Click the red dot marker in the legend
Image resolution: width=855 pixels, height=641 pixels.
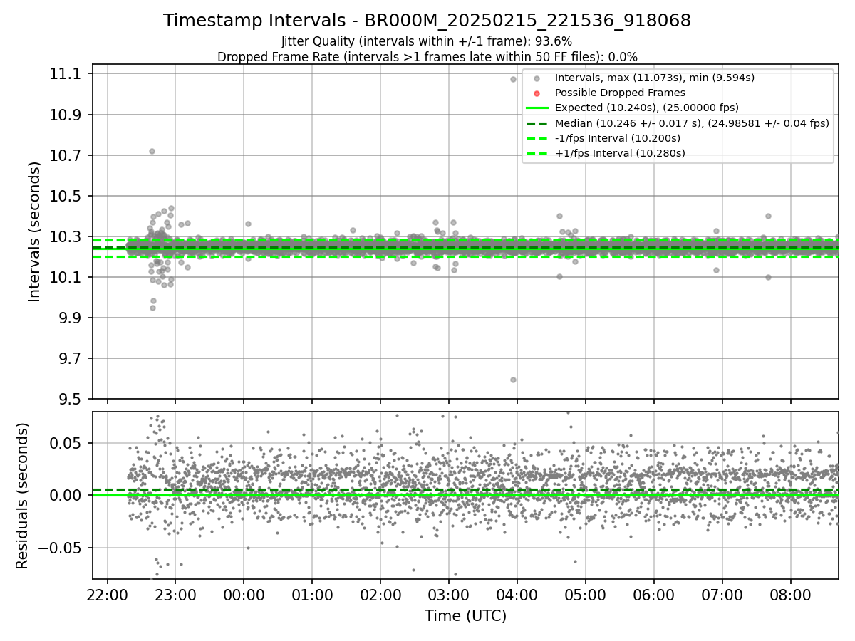coord(537,93)
